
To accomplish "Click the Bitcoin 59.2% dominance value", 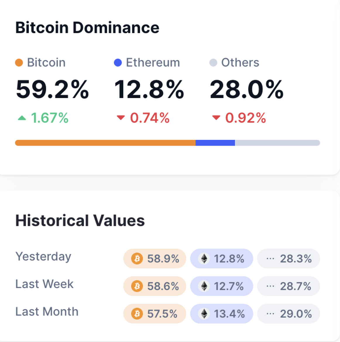I will pyautogui.click(x=52, y=90).
